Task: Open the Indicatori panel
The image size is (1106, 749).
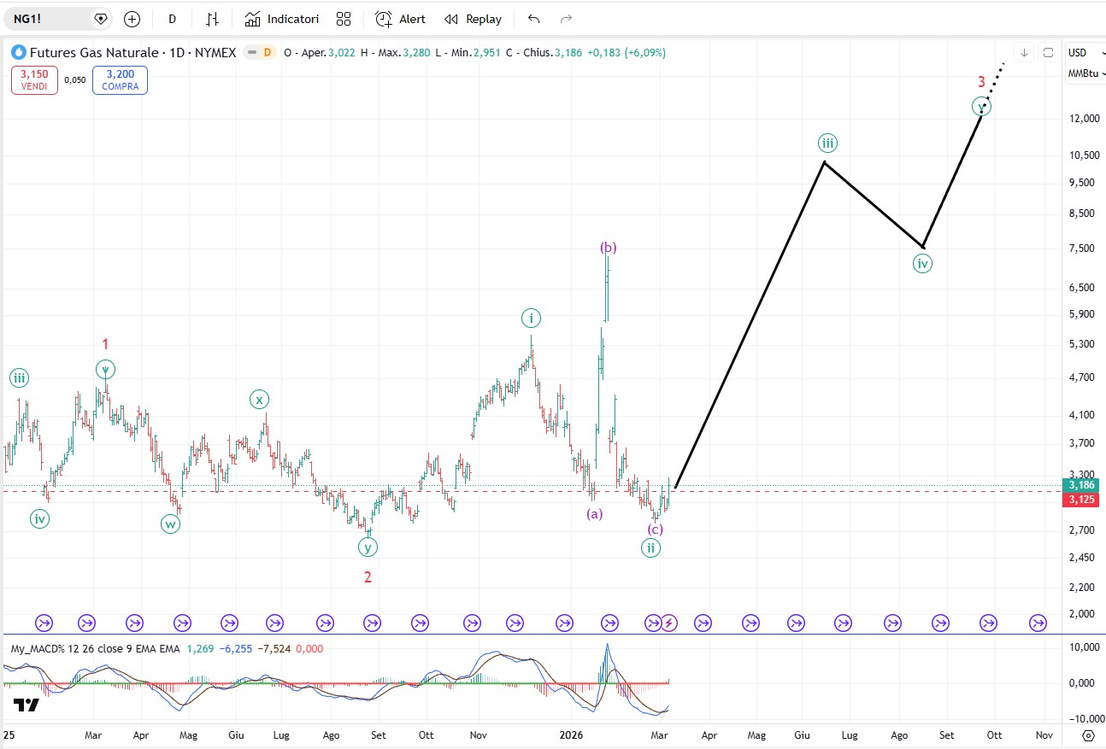Action: click(x=281, y=19)
